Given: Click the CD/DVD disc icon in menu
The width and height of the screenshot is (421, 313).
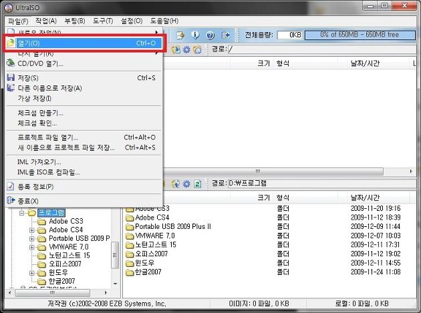Looking at the screenshot, I should pos(11,63).
